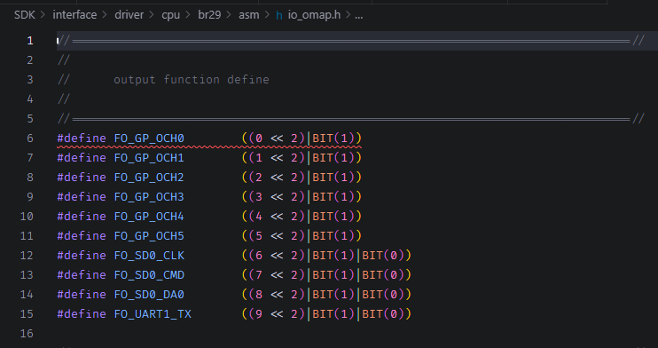Viewport: 658px width, 348px height.
Task: Click the FO_SD0_DA0 identifier
Action: pyautogui.click(x=149, y=295)
